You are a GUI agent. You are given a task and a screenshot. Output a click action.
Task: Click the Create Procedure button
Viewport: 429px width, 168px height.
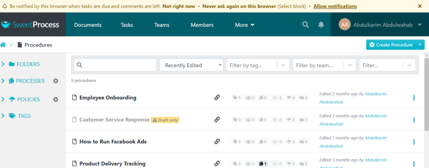pyautogui.click(x=390, y=45)
